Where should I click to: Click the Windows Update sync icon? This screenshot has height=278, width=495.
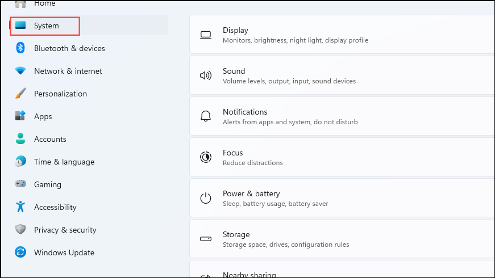[x=20, y=252]
